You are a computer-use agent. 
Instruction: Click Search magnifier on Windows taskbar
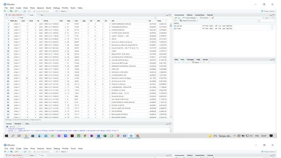(13, 136)
